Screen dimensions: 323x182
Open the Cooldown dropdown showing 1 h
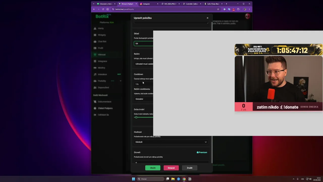(144, 84)
